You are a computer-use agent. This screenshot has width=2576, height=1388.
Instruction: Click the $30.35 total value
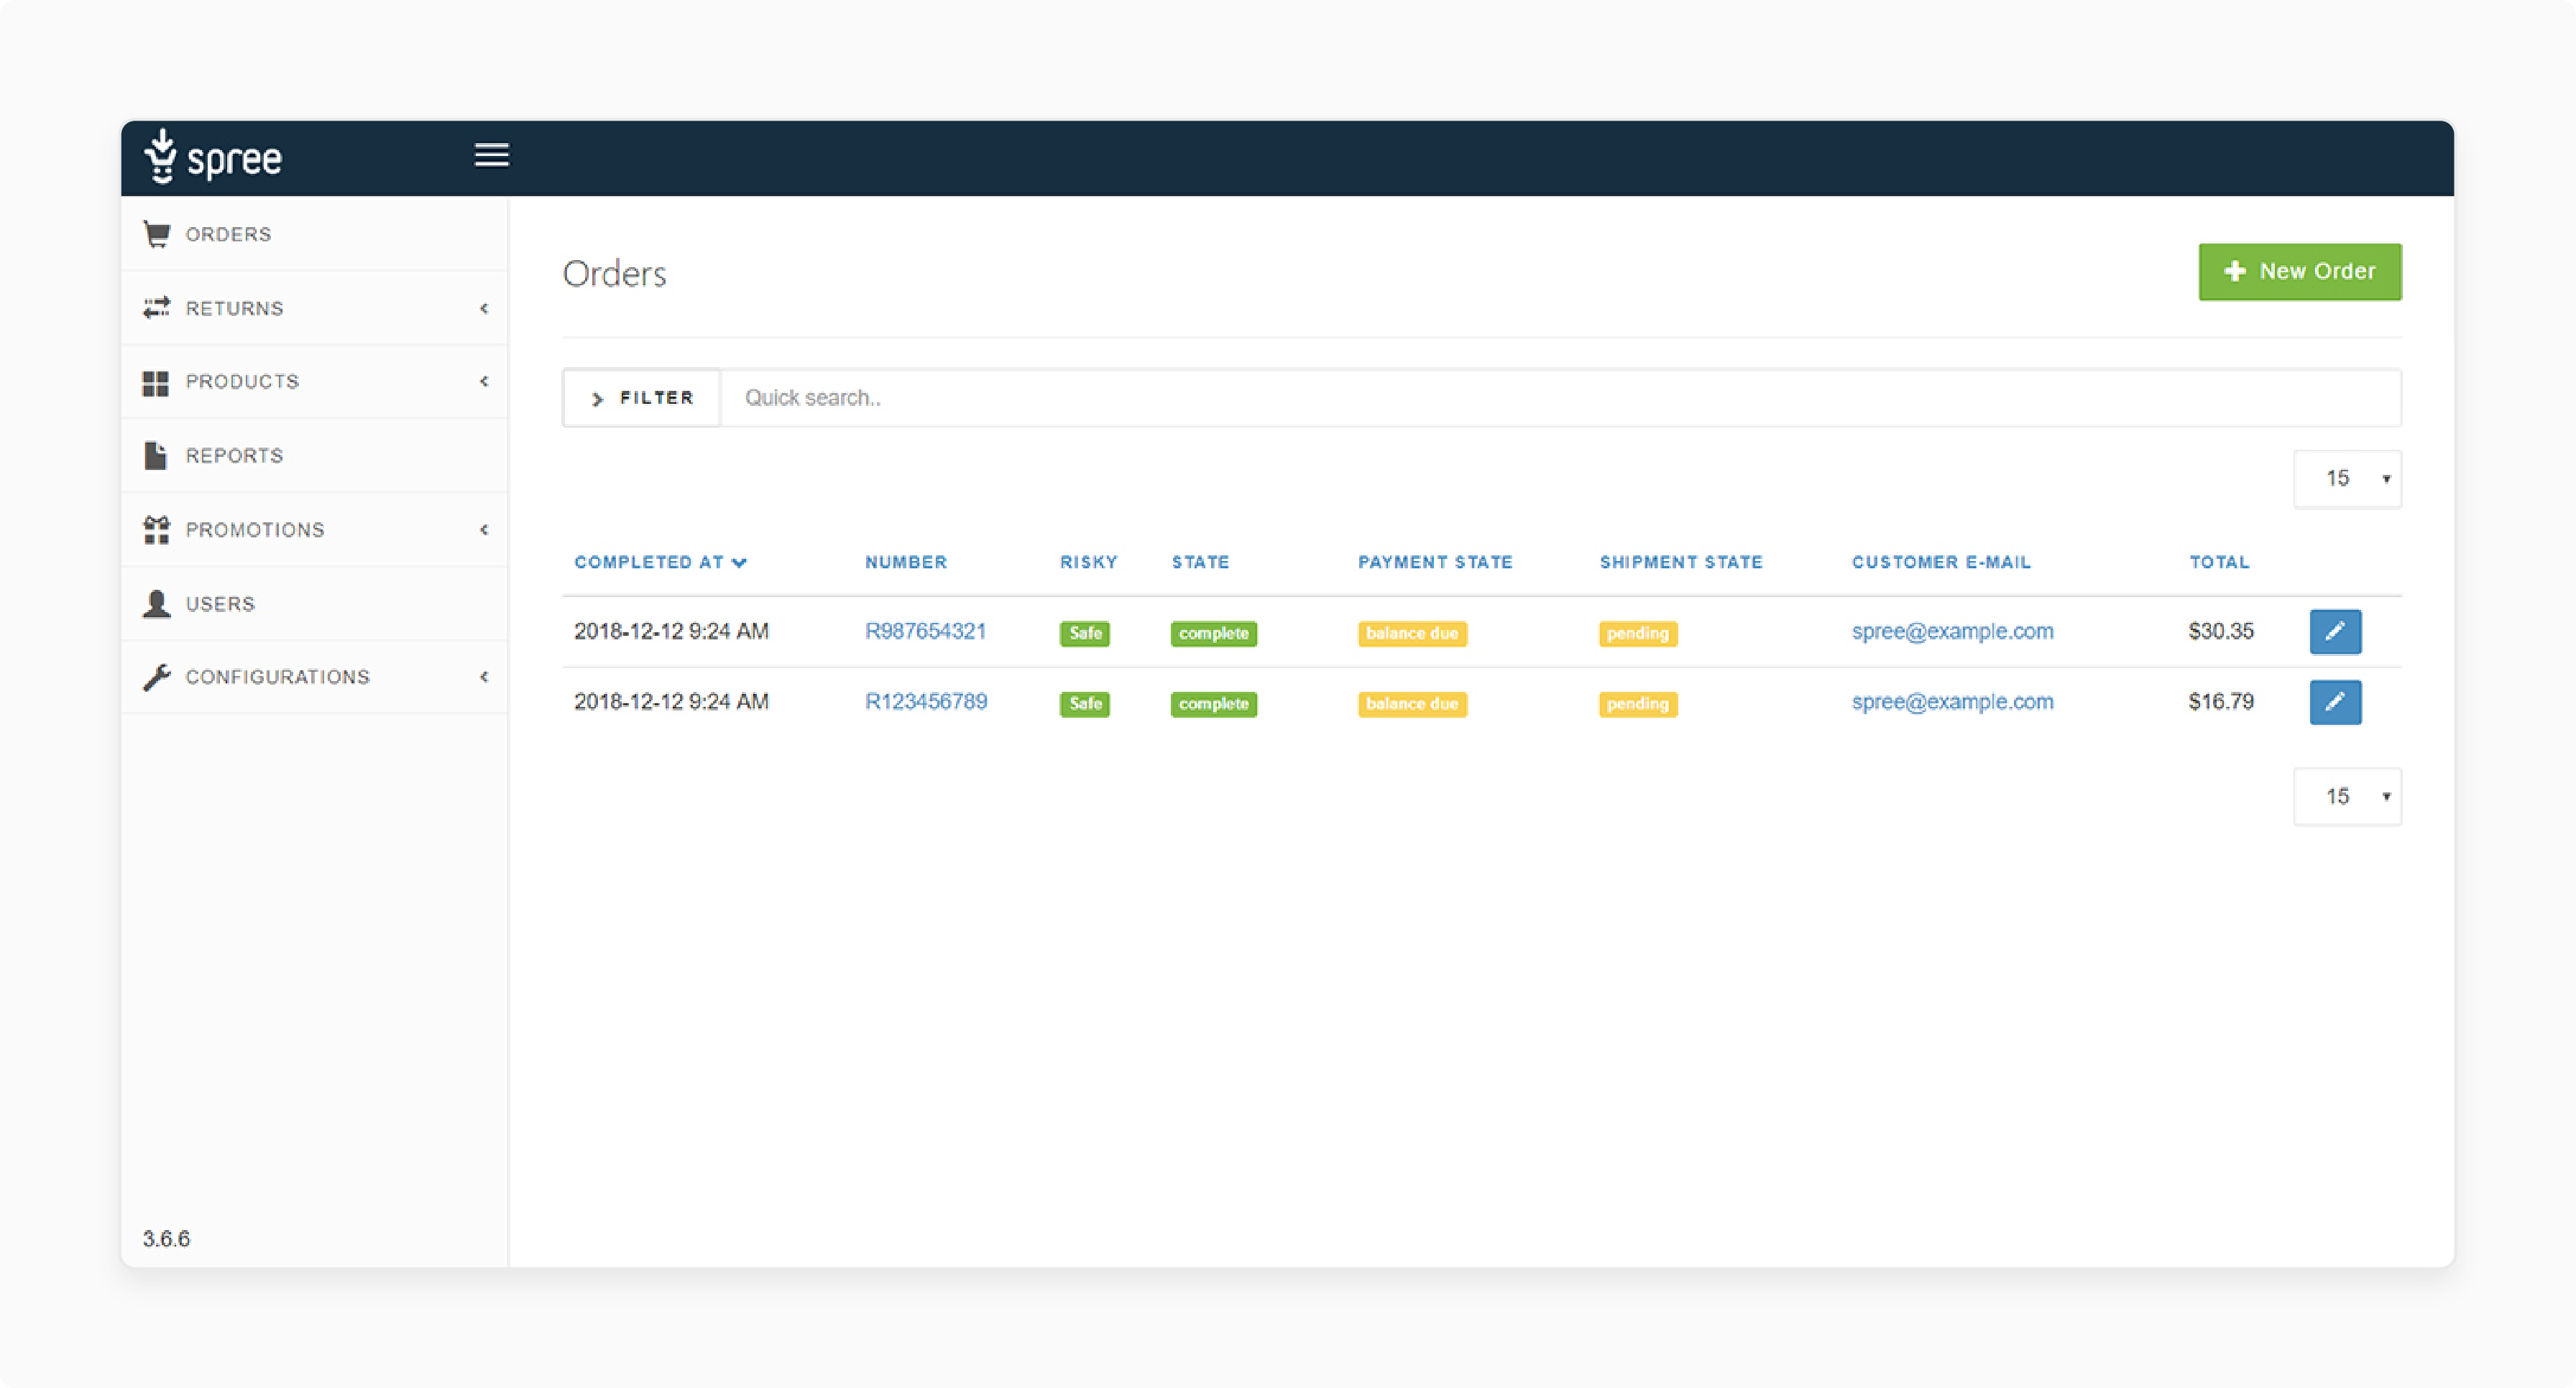(x=2221, y=631)
